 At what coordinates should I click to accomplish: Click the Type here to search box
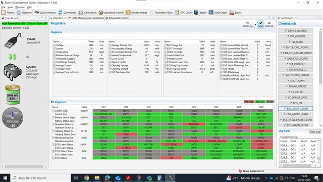click(x=40, y=178)
